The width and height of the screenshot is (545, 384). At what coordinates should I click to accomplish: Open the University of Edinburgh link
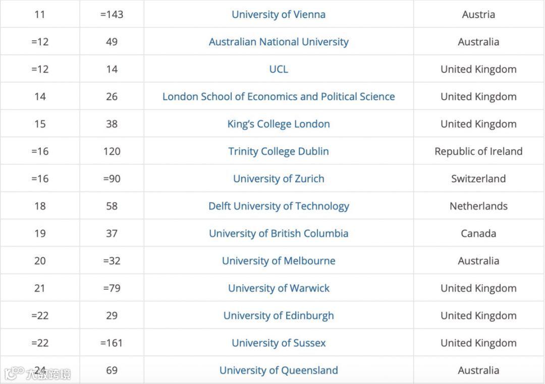(279, 315)
